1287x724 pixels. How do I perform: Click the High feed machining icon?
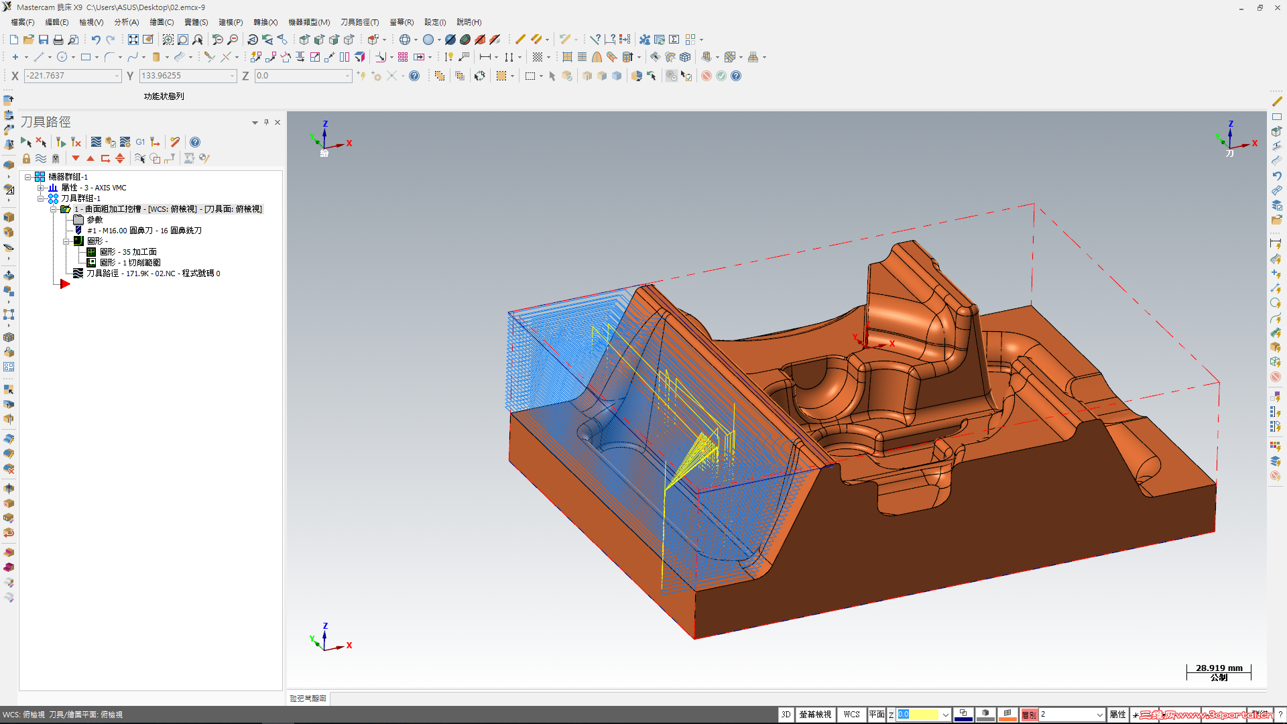pyautogui.click(x=155, y=142)
